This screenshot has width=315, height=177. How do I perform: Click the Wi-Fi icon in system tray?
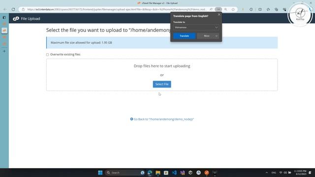click(281, 173)
